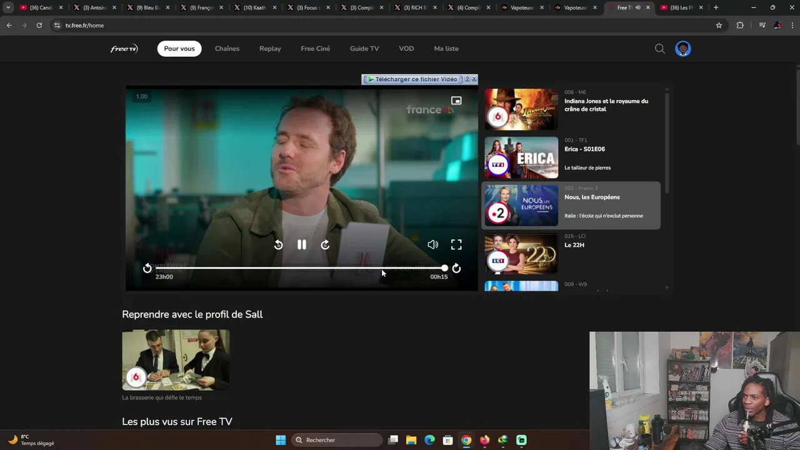The width and height of the screenshot is (800, 450).
Task: Close the Free TV browser tab
Action: pyautogui.click(x=647, y=7)
